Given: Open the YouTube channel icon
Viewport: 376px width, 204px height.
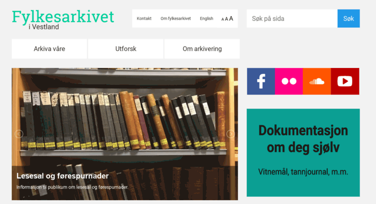Looking at the screenshot, I should tap(345, 81).
